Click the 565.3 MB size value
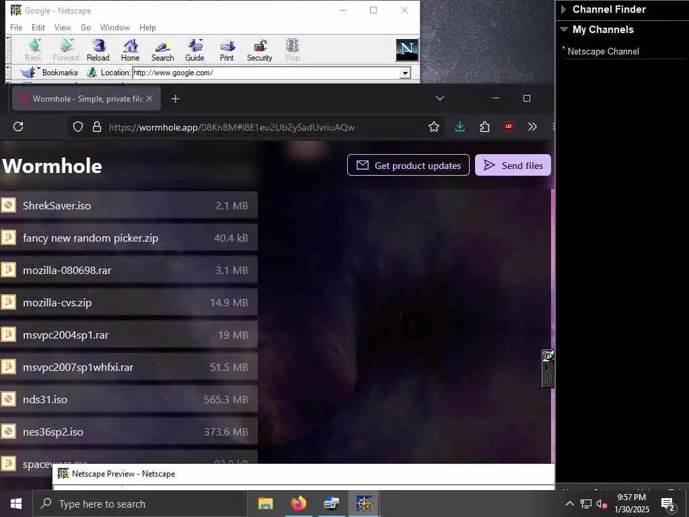The image size is (689, 517). point(226,400)
